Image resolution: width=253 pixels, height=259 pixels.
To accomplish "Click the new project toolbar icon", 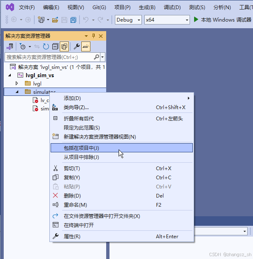I will pos(41,20).
